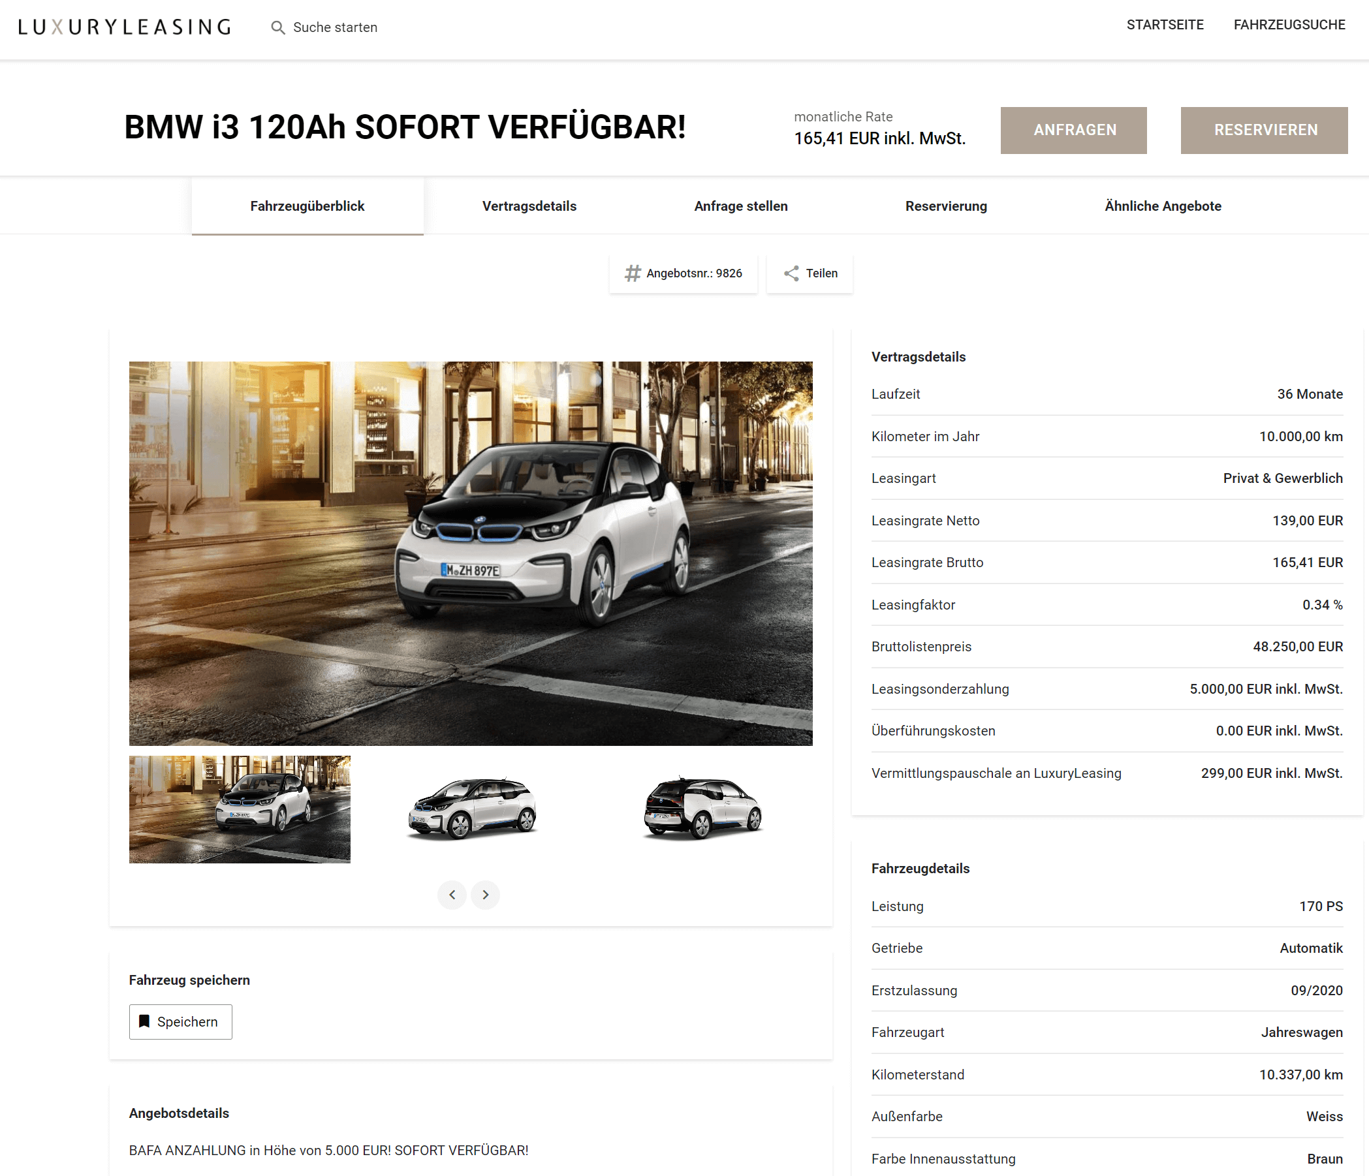Viewport: 1369px width, 1176px height.
Task: Click the Überführungskosten value 0.00 EUR
Action: pyautogui.click(x=1279, y=731)
